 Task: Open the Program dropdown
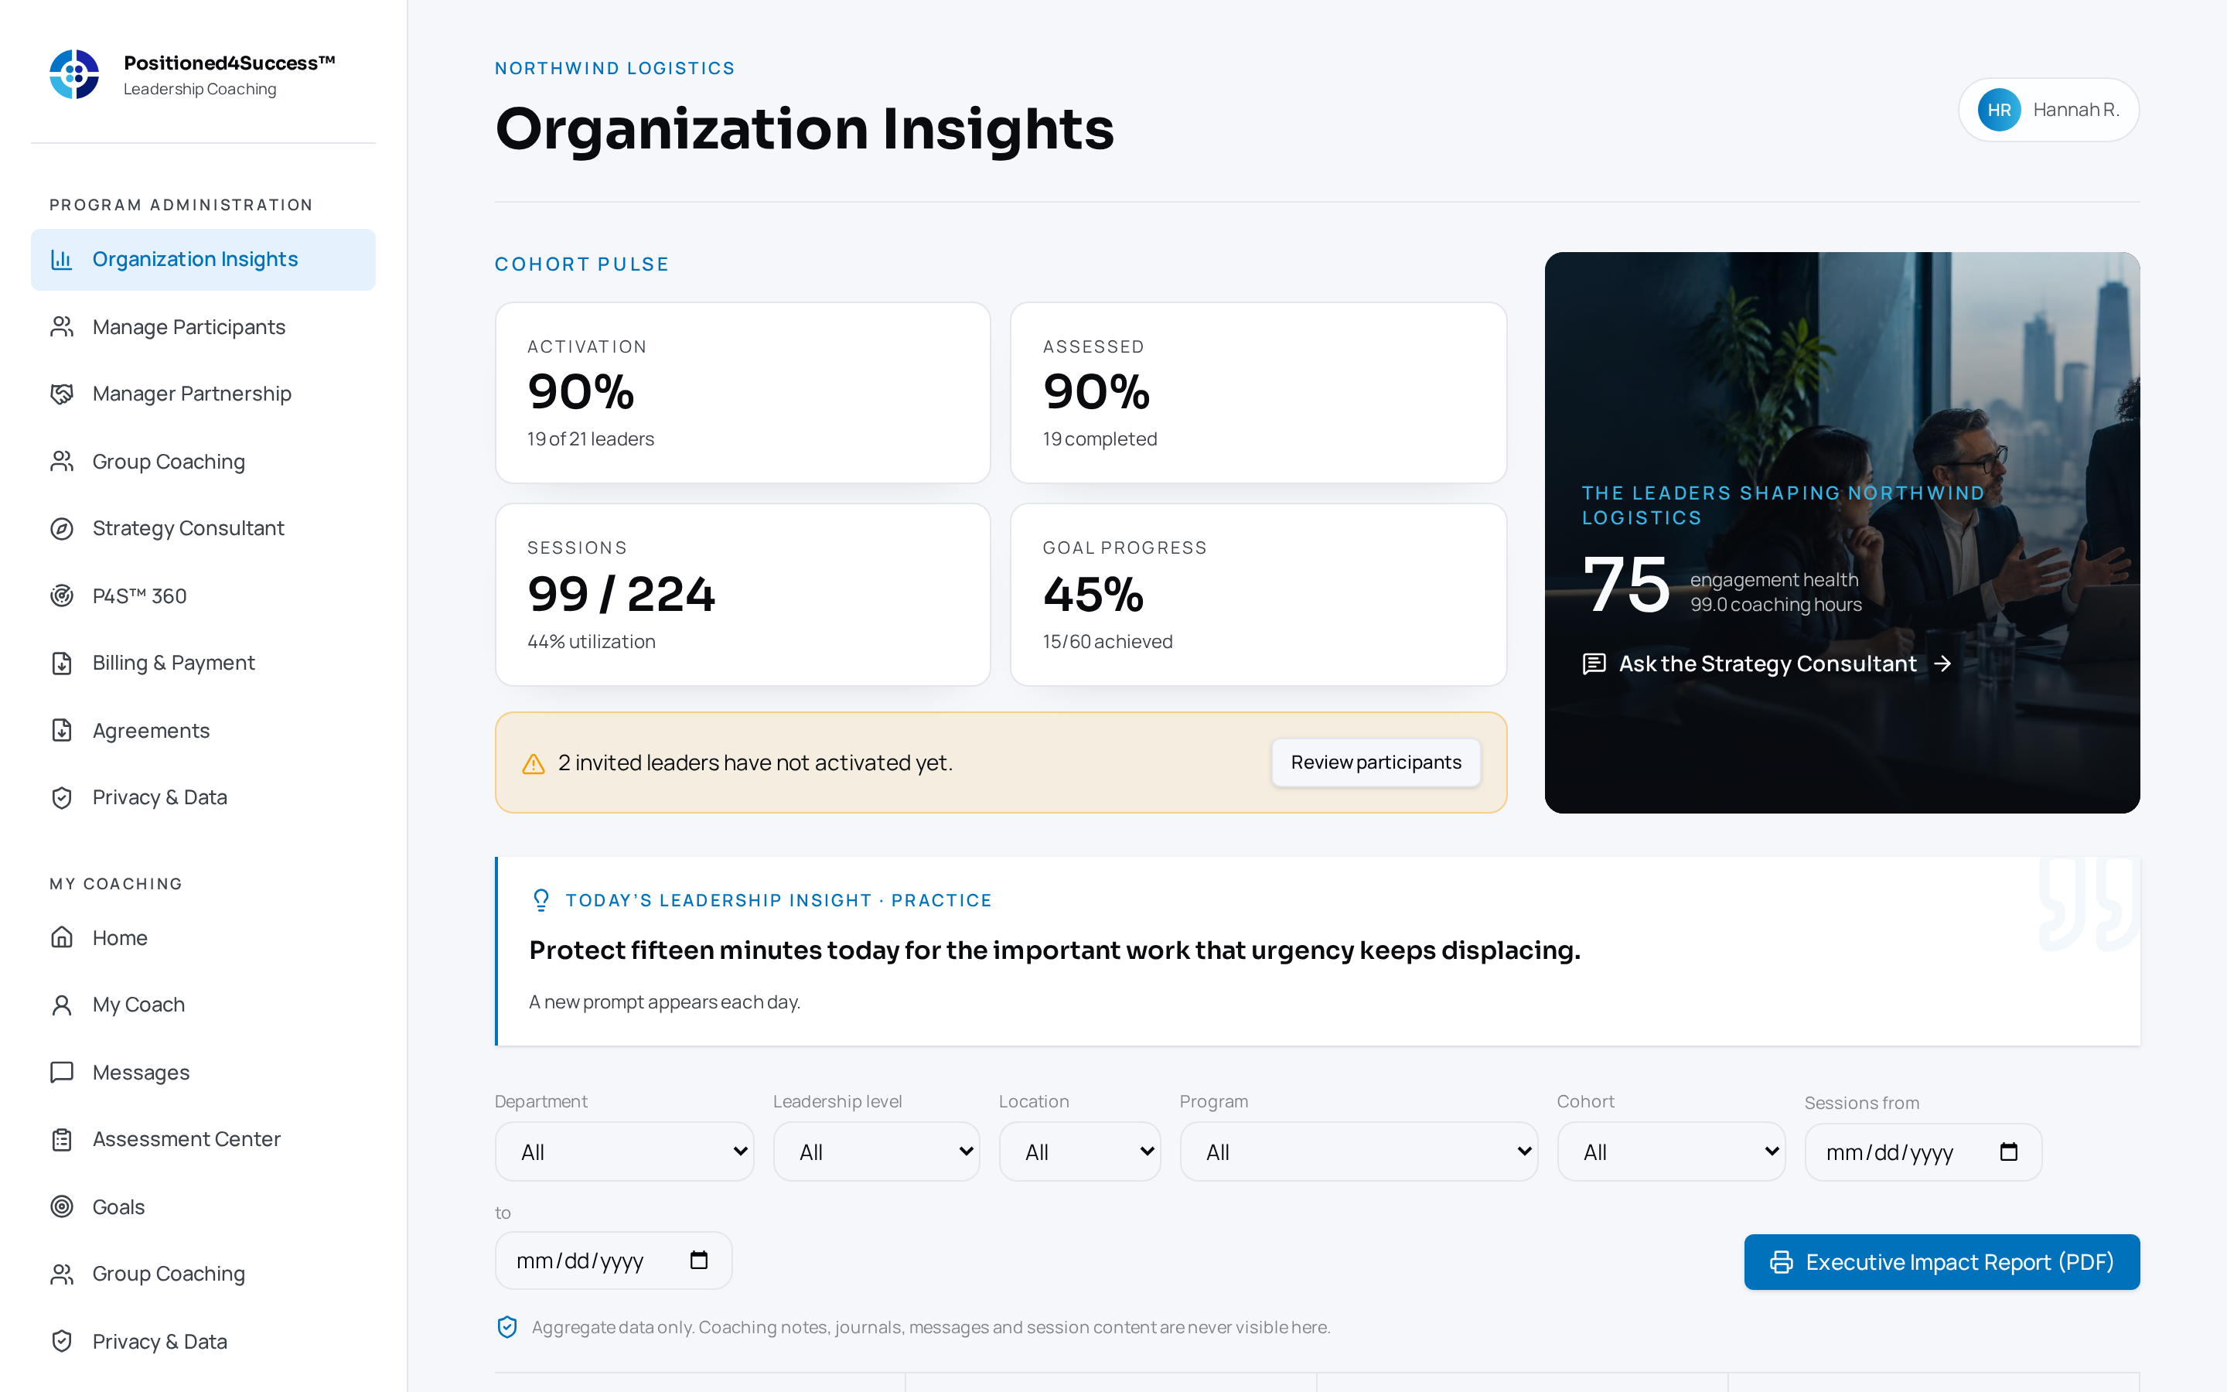(1359, 1151)
